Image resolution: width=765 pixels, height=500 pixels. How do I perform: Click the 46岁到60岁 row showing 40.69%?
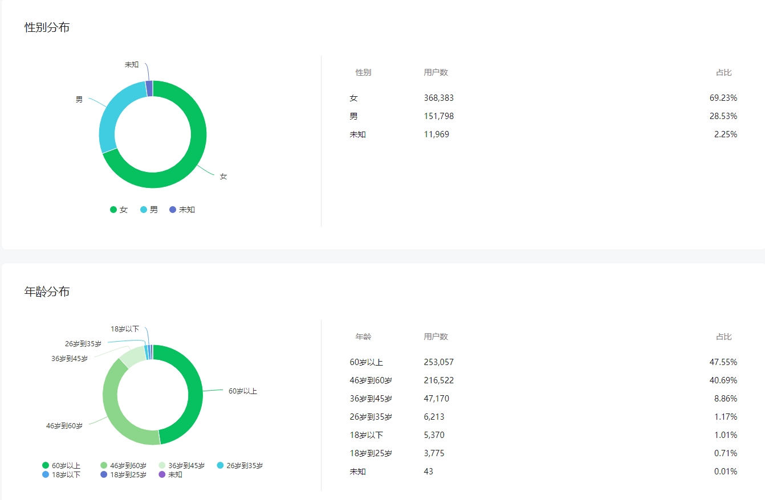pos(543,380)
